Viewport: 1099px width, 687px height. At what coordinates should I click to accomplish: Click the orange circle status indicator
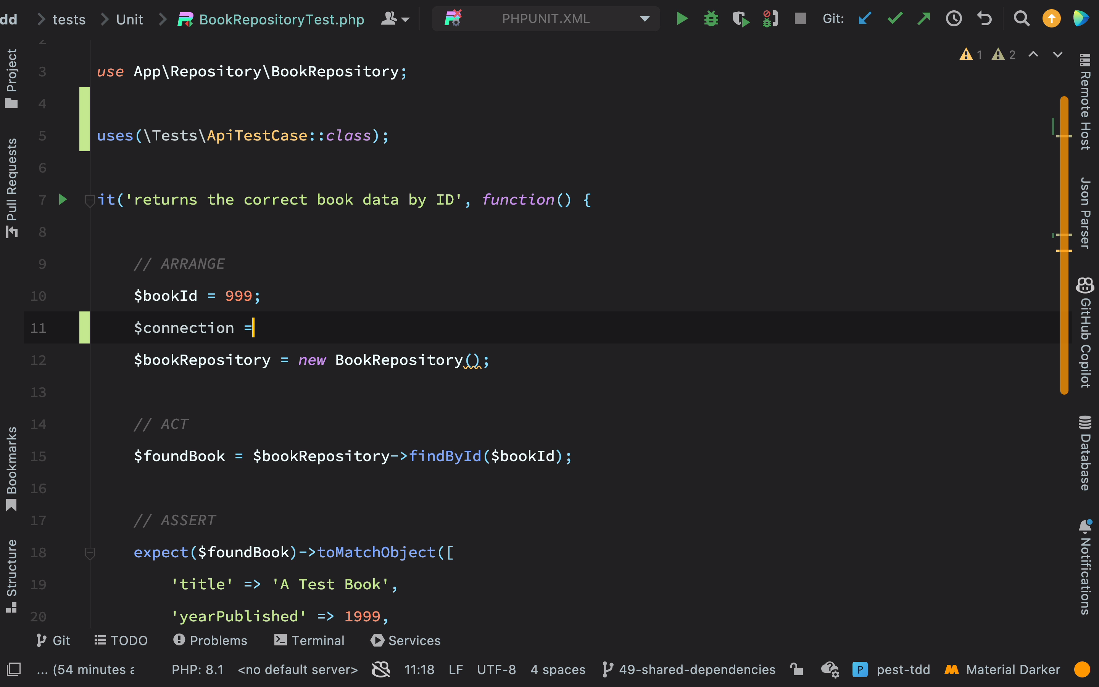(x=1082, y=669)
